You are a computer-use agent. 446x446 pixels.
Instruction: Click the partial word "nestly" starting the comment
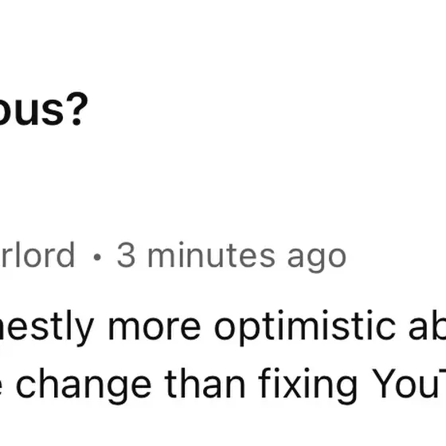click(47, 327)
